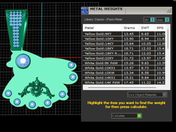
Task: Select the large round center gemstone
Action: tap(23, 61)
